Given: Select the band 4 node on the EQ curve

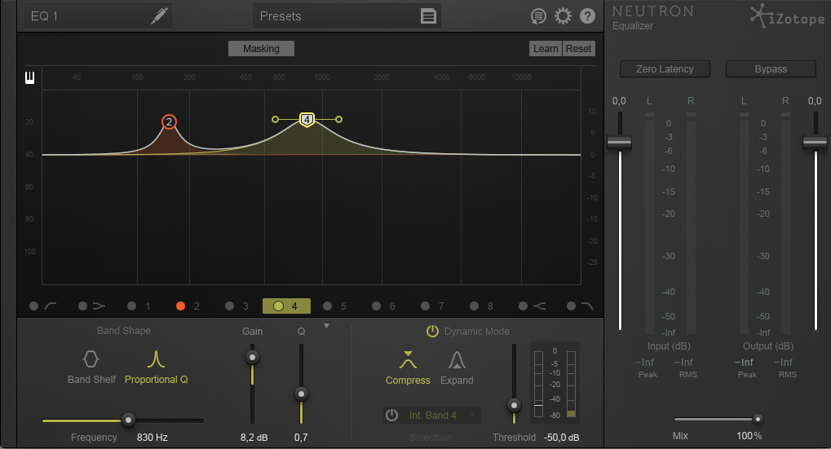Looking at the screenshot, I should point(307,120).
